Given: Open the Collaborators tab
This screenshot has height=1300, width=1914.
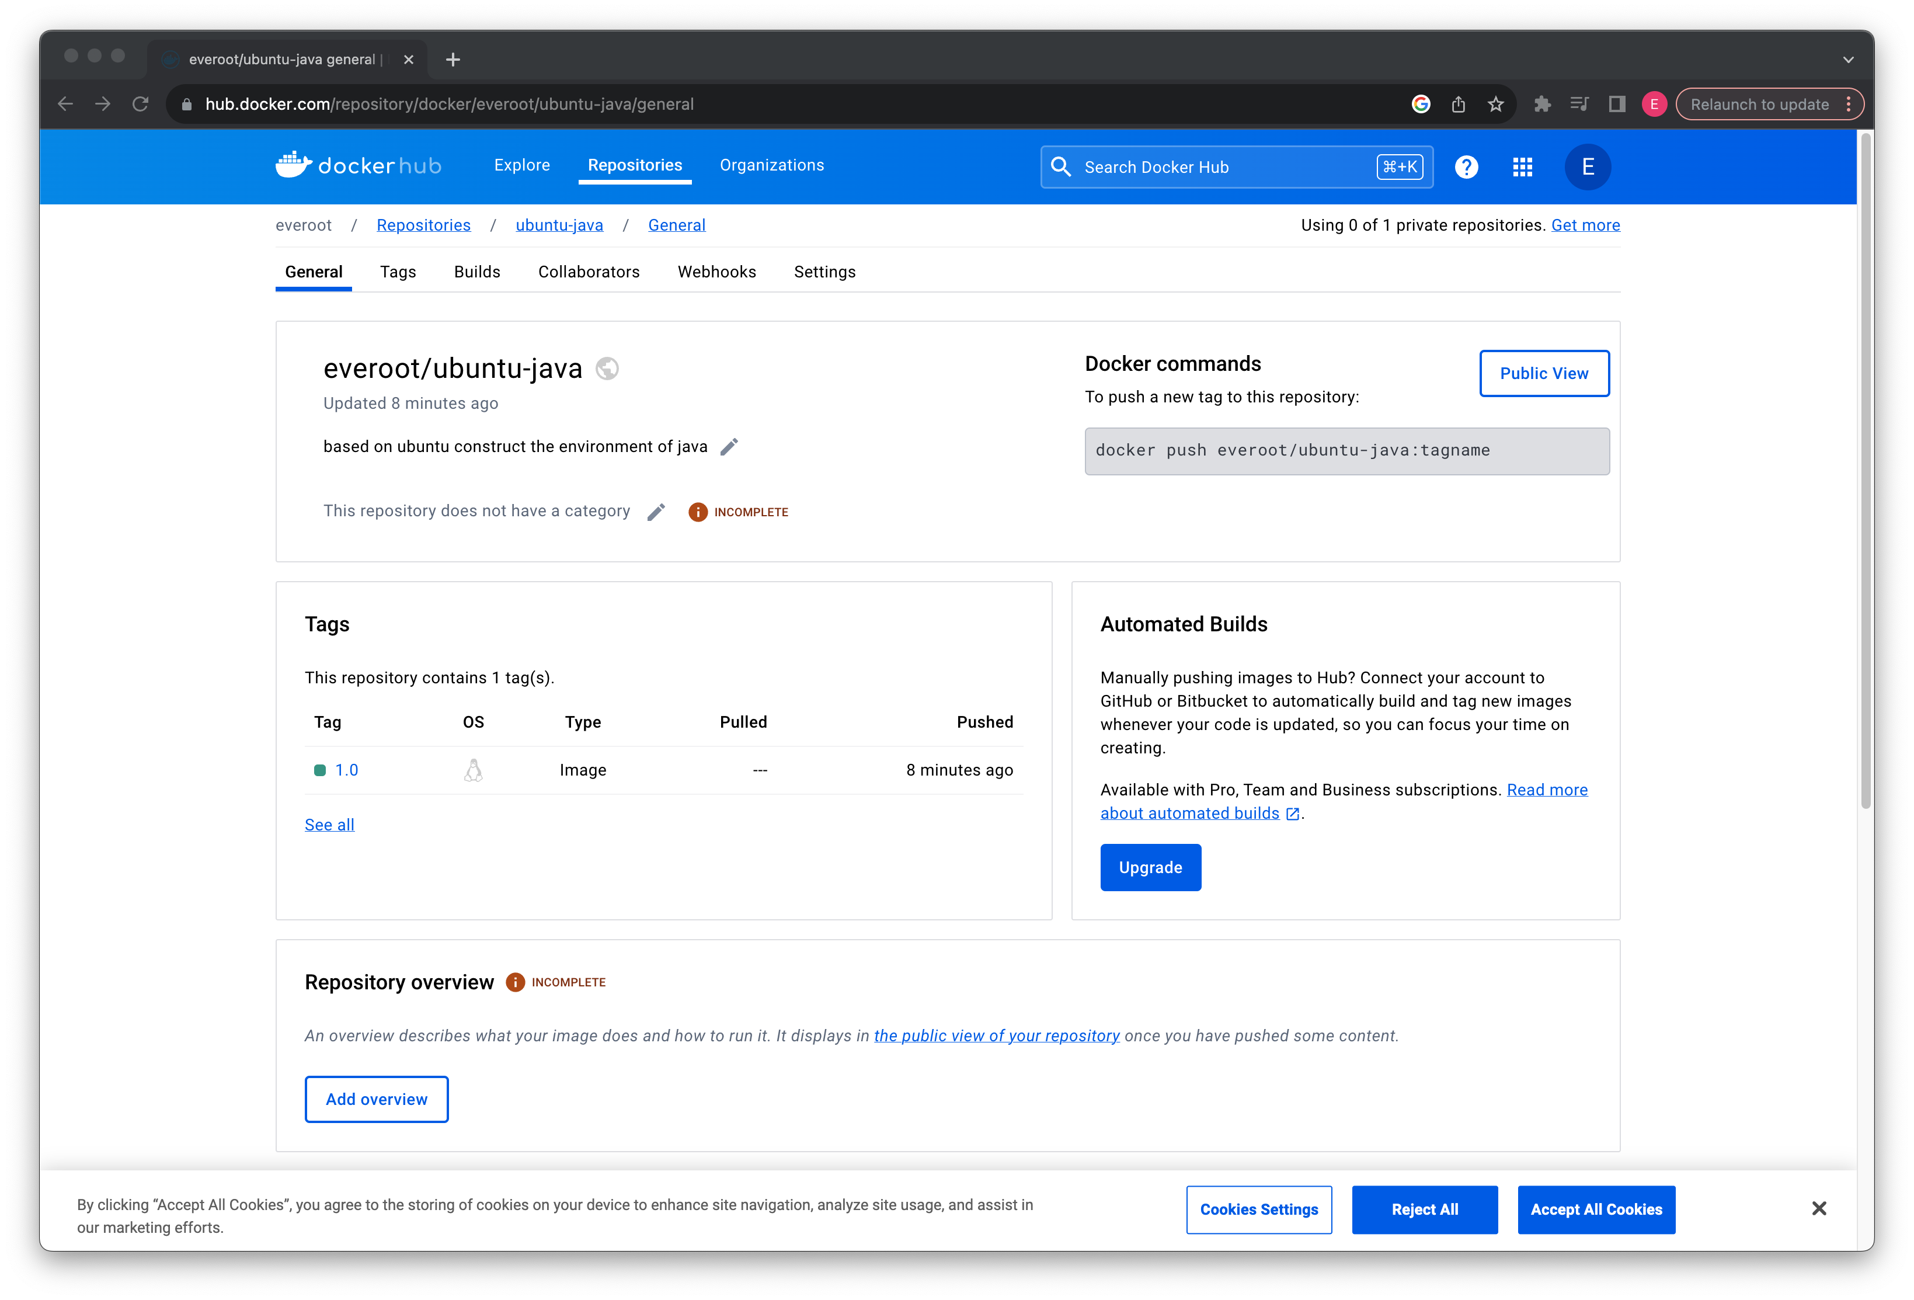Looking at the screenshot, I should pos(588,272).
